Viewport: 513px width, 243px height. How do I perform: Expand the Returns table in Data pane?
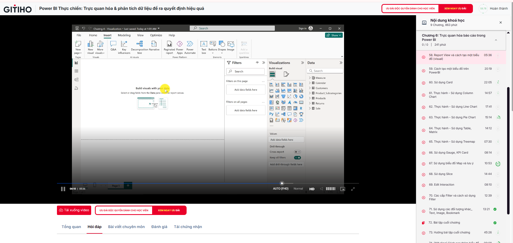click(310, 103)
